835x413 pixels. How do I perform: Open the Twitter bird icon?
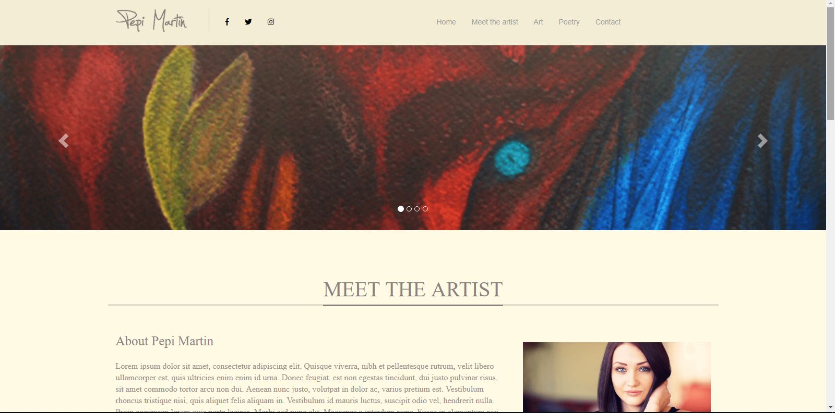248,22
